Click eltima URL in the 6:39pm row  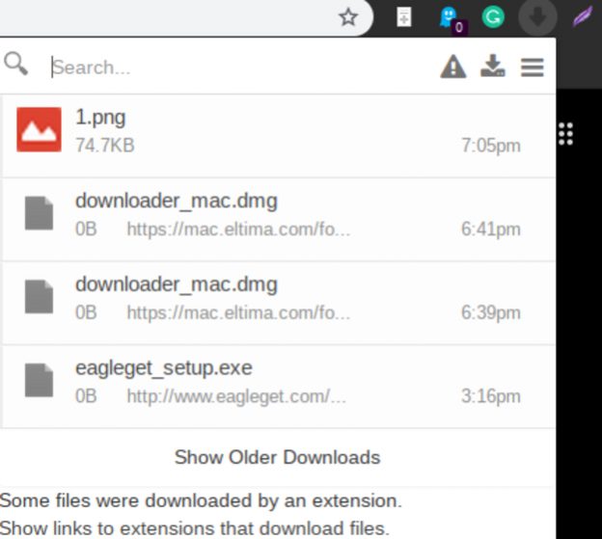tap(238, 313)
